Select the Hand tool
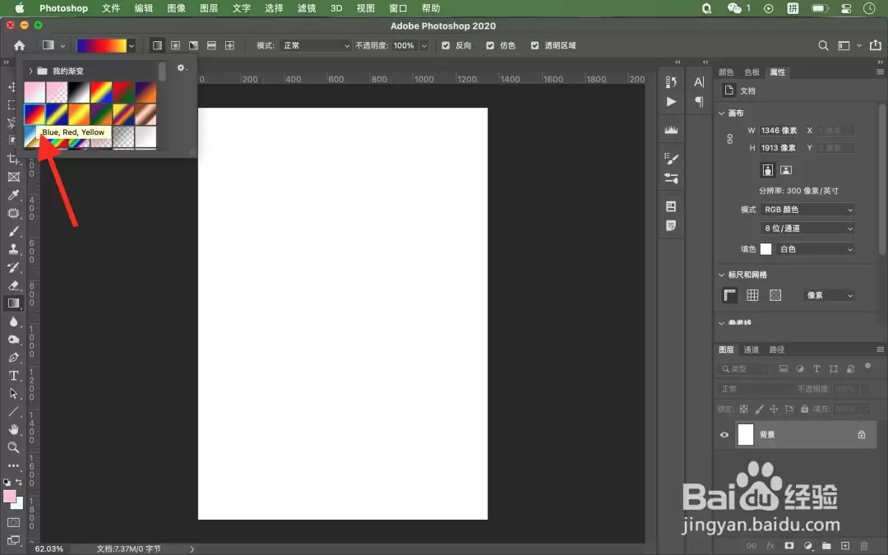 point(14,429)
